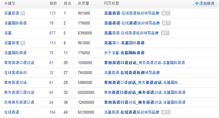Click index value 164 for 在线英语
The width and height of the screenshot is (219, 118).
pos(52,112)
